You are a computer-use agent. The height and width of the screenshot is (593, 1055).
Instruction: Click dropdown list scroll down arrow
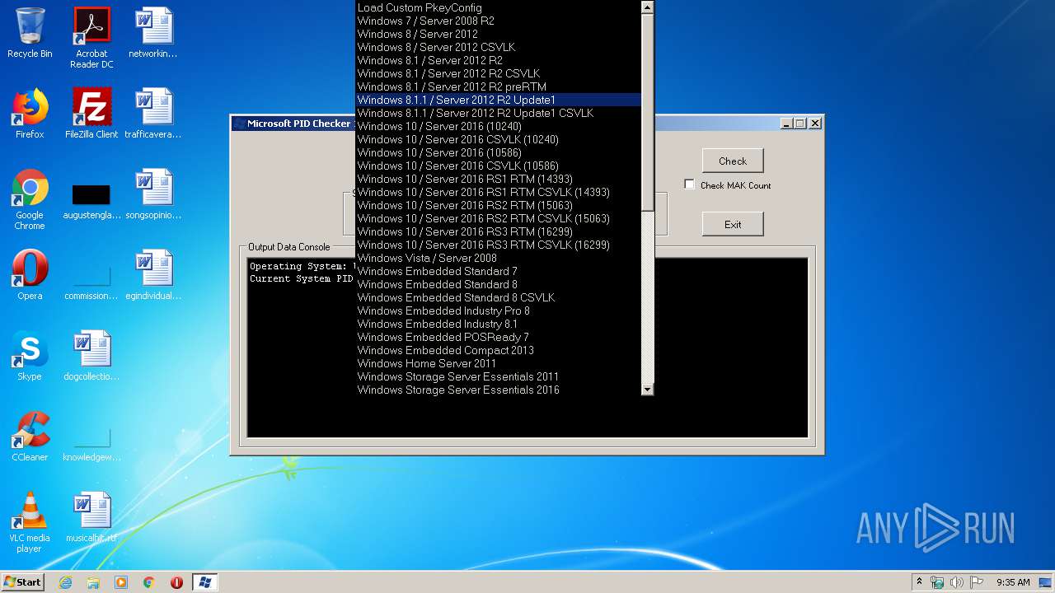[x=647, y=389]
